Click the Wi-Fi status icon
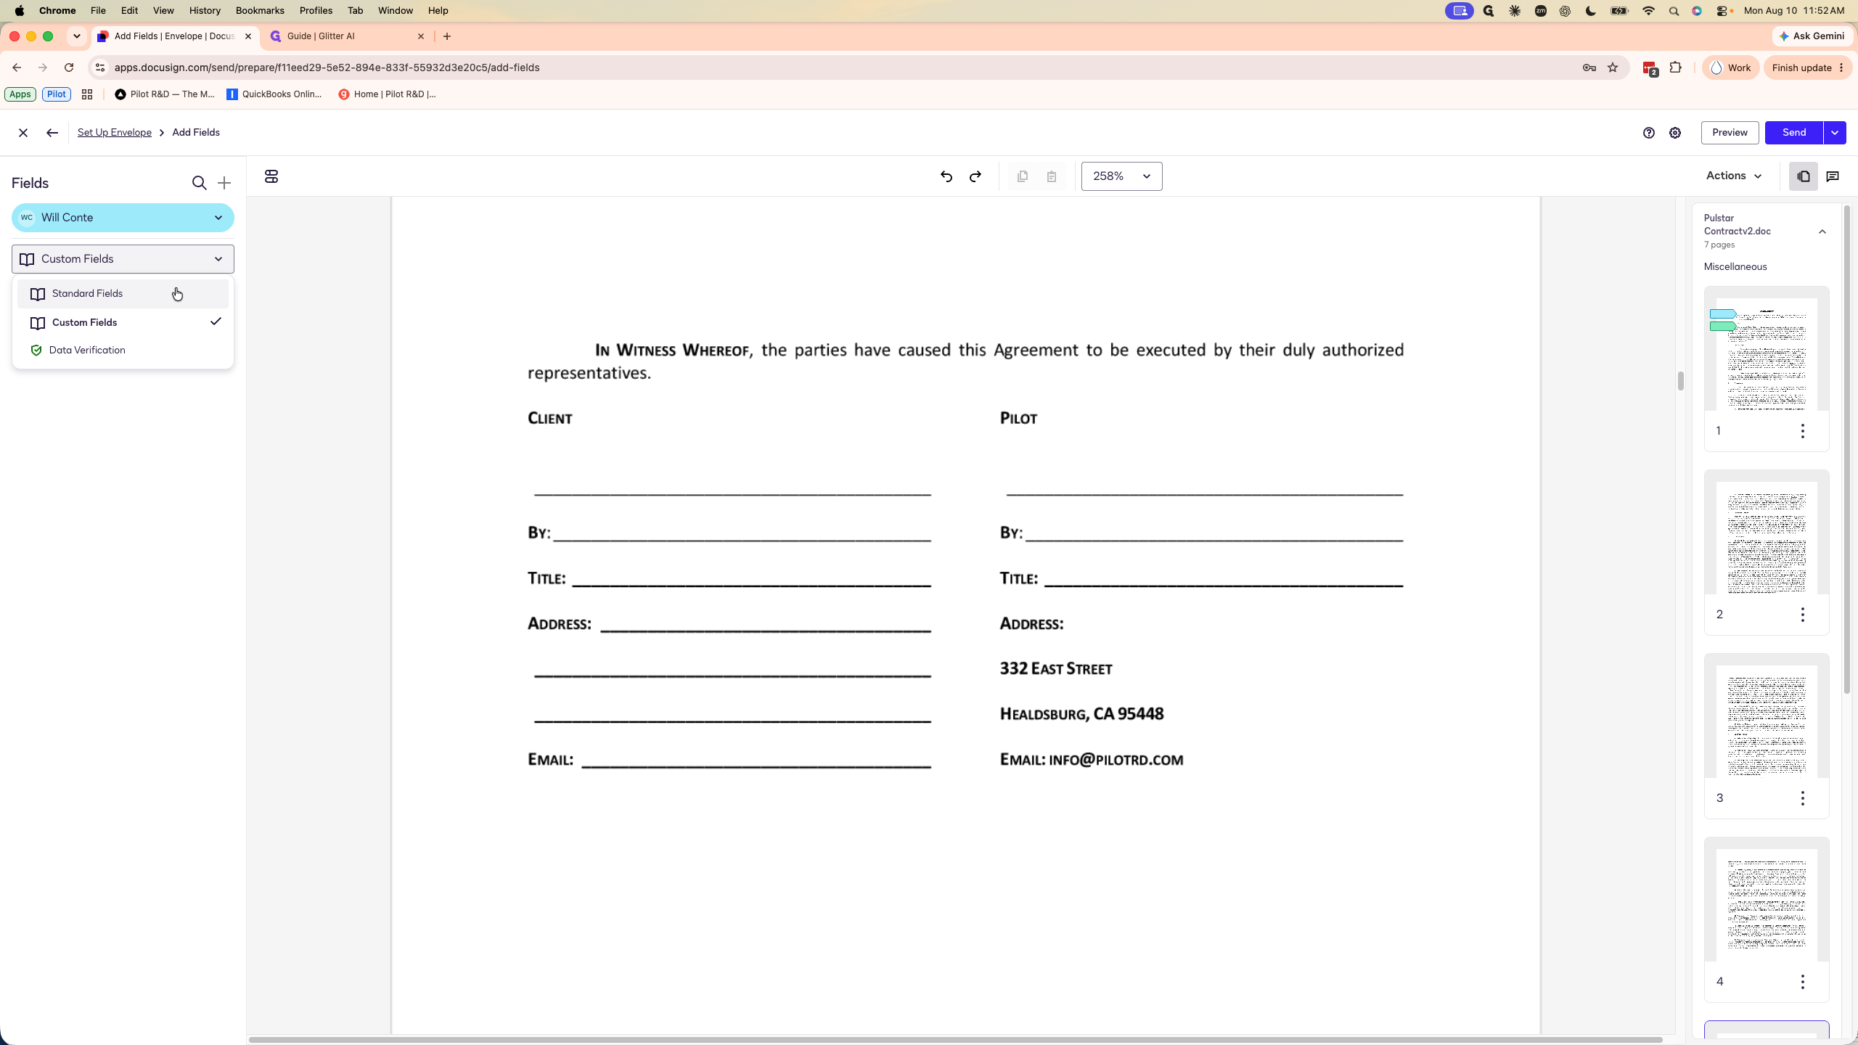The image size is (1858, 1045). [1648, 11]
